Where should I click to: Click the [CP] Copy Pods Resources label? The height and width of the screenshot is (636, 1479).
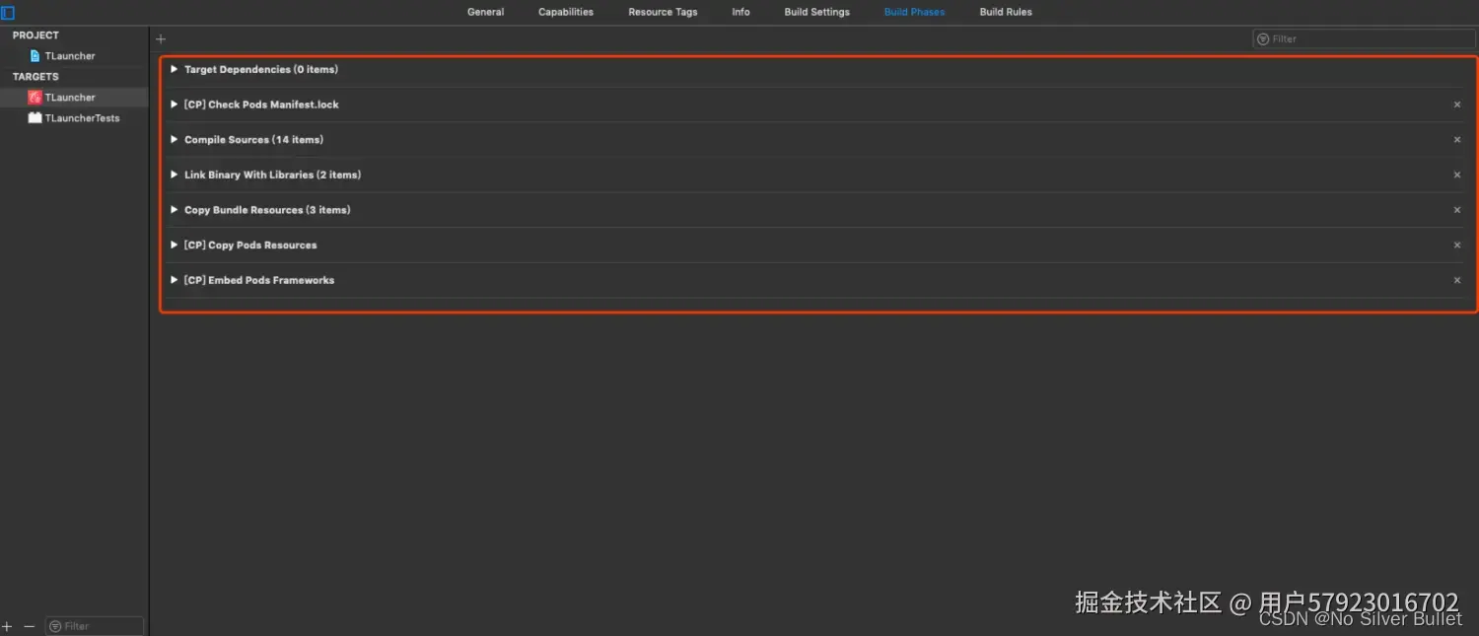tap(250, 246)
